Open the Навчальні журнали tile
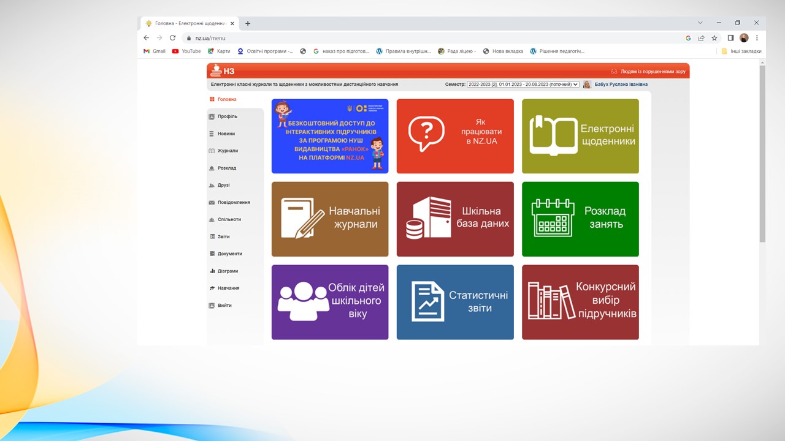Viewport: 785px width, 441px height. (x=330, y=219)
